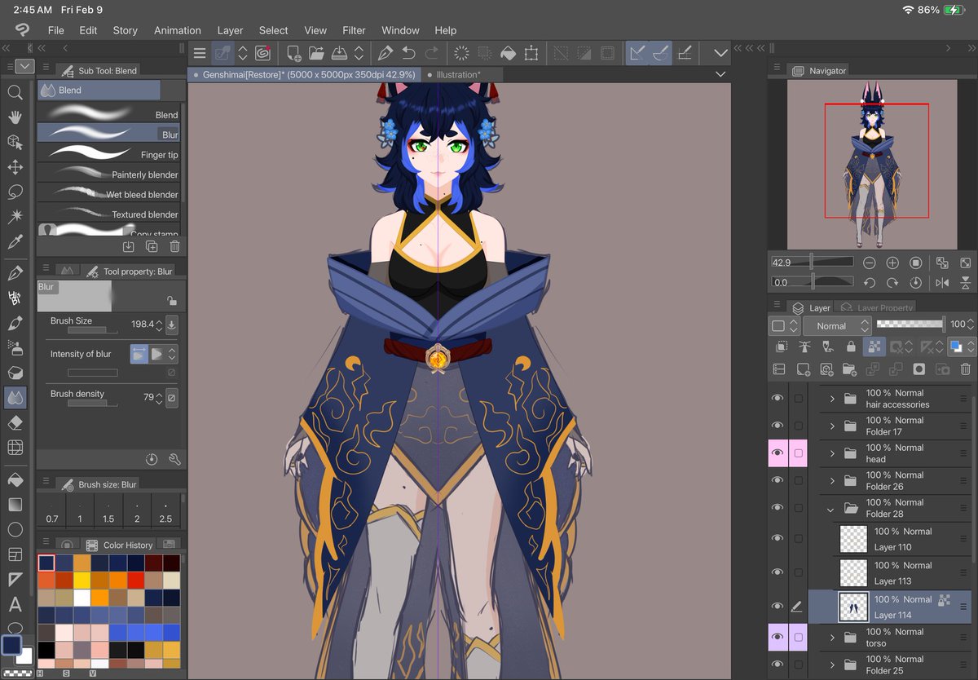The height and width of the screenshot is (680, 978).
Task: Click the Save icon in command bar
Action: [x=339, y=54]
